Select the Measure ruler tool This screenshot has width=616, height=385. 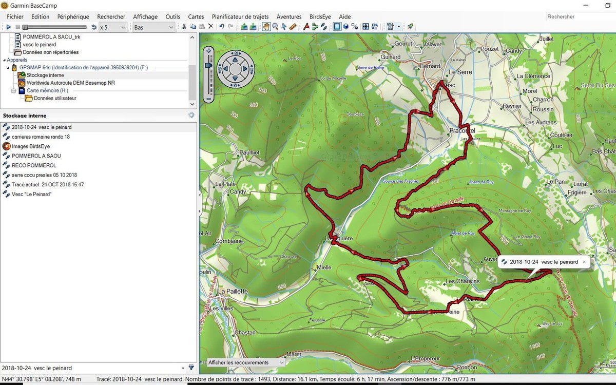point(293,27)
